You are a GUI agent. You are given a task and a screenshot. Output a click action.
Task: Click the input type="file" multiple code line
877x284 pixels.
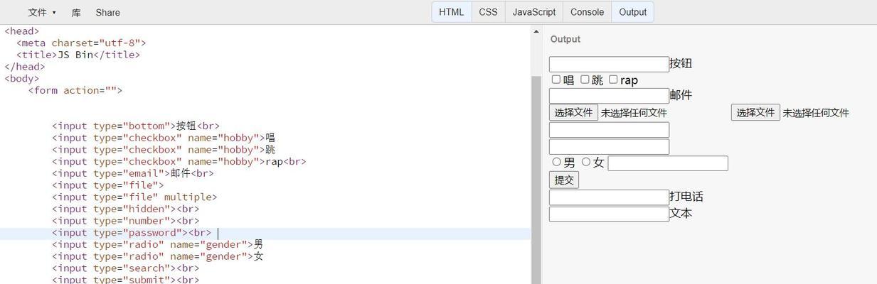(x=134, y=197)
